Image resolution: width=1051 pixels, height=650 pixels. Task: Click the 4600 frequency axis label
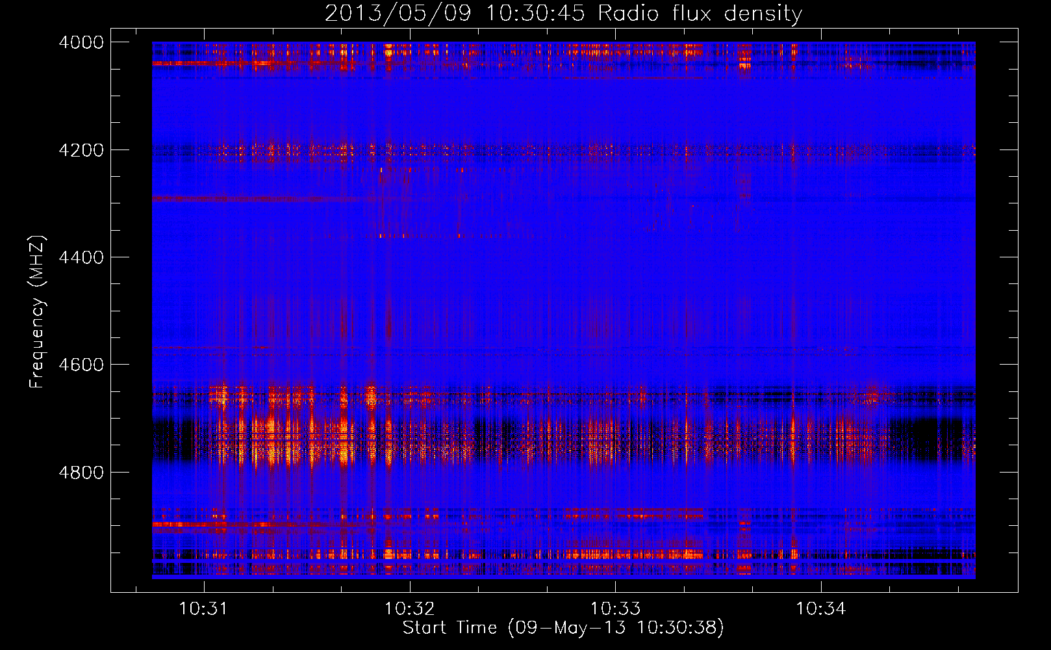[81, 365]
